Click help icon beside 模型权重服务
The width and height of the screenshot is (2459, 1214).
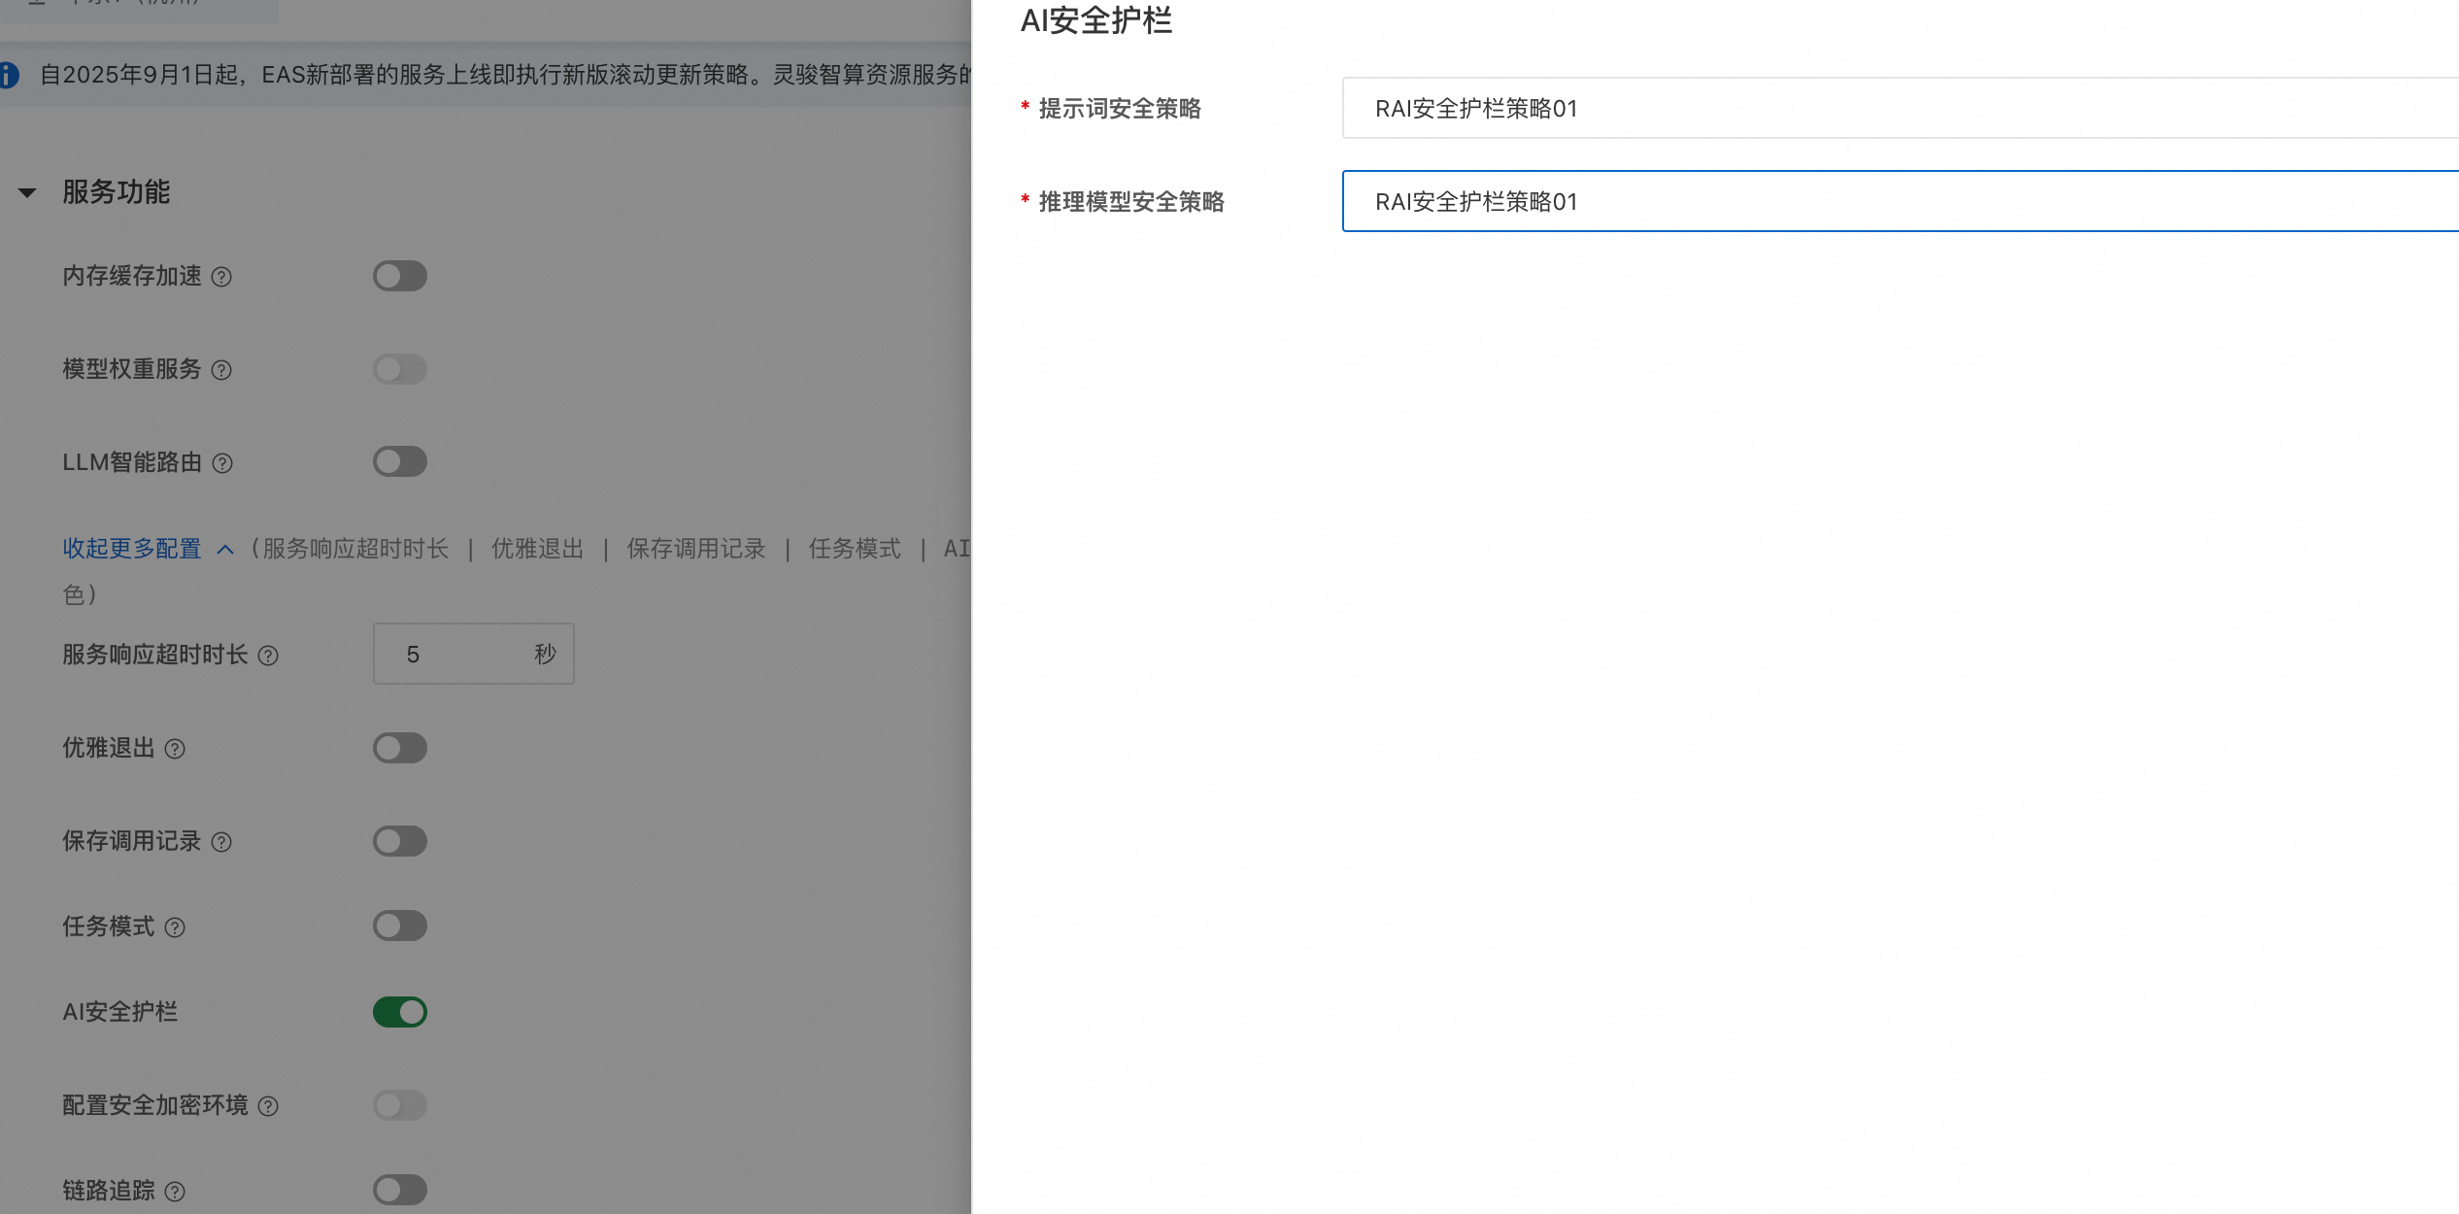click(x=221, y=370)
